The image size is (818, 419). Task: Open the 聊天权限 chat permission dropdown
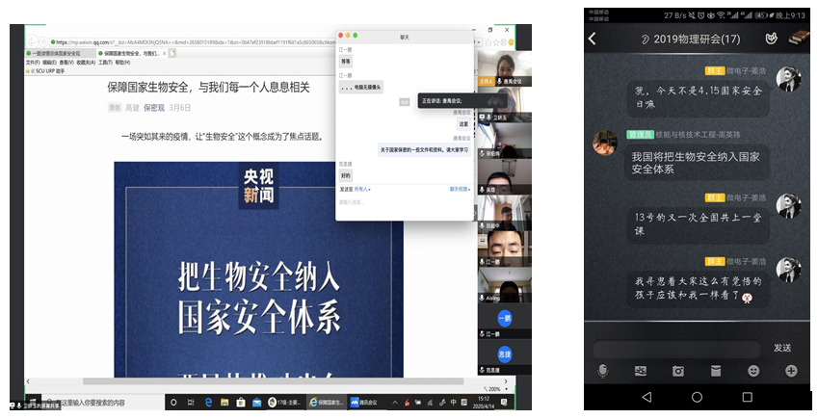click(460, 189)
